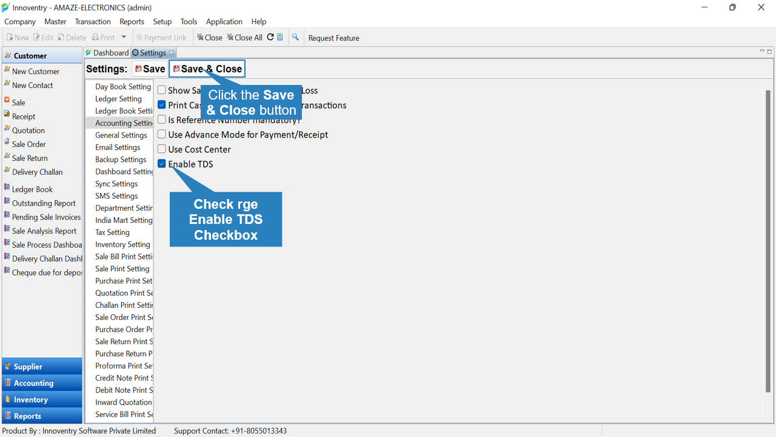The width and height of the screenshot is (776, 437).
Task: Enable the Use Cost Center checkbox
Action: tap(162, 149)
